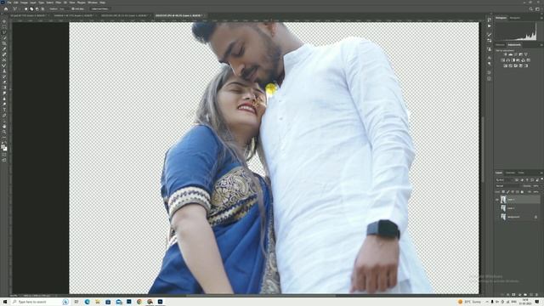Add a Black & White adjustment
The height and width of the screenshot is (306, 544).
click(513, 60)
